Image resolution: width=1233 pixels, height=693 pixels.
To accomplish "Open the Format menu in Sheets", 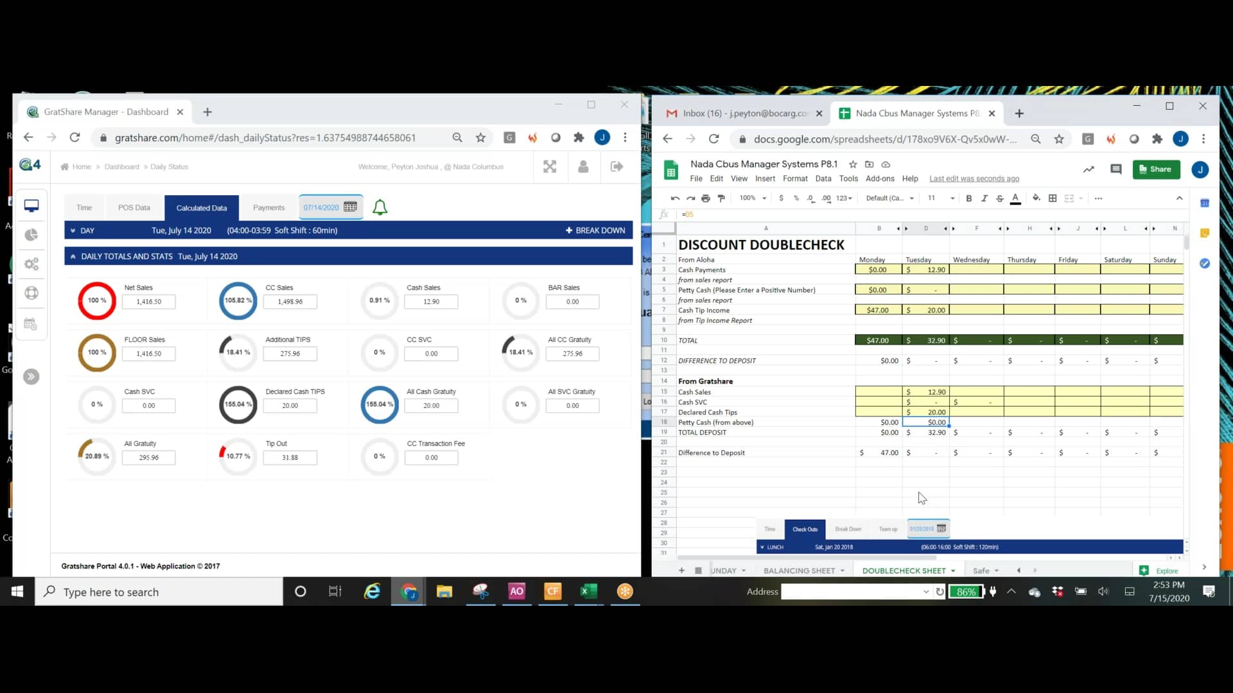I will tap(794, 179).
